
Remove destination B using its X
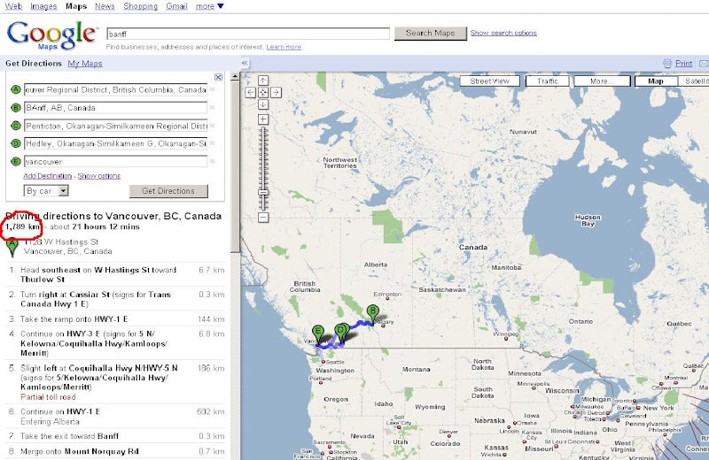coord(212,107)
